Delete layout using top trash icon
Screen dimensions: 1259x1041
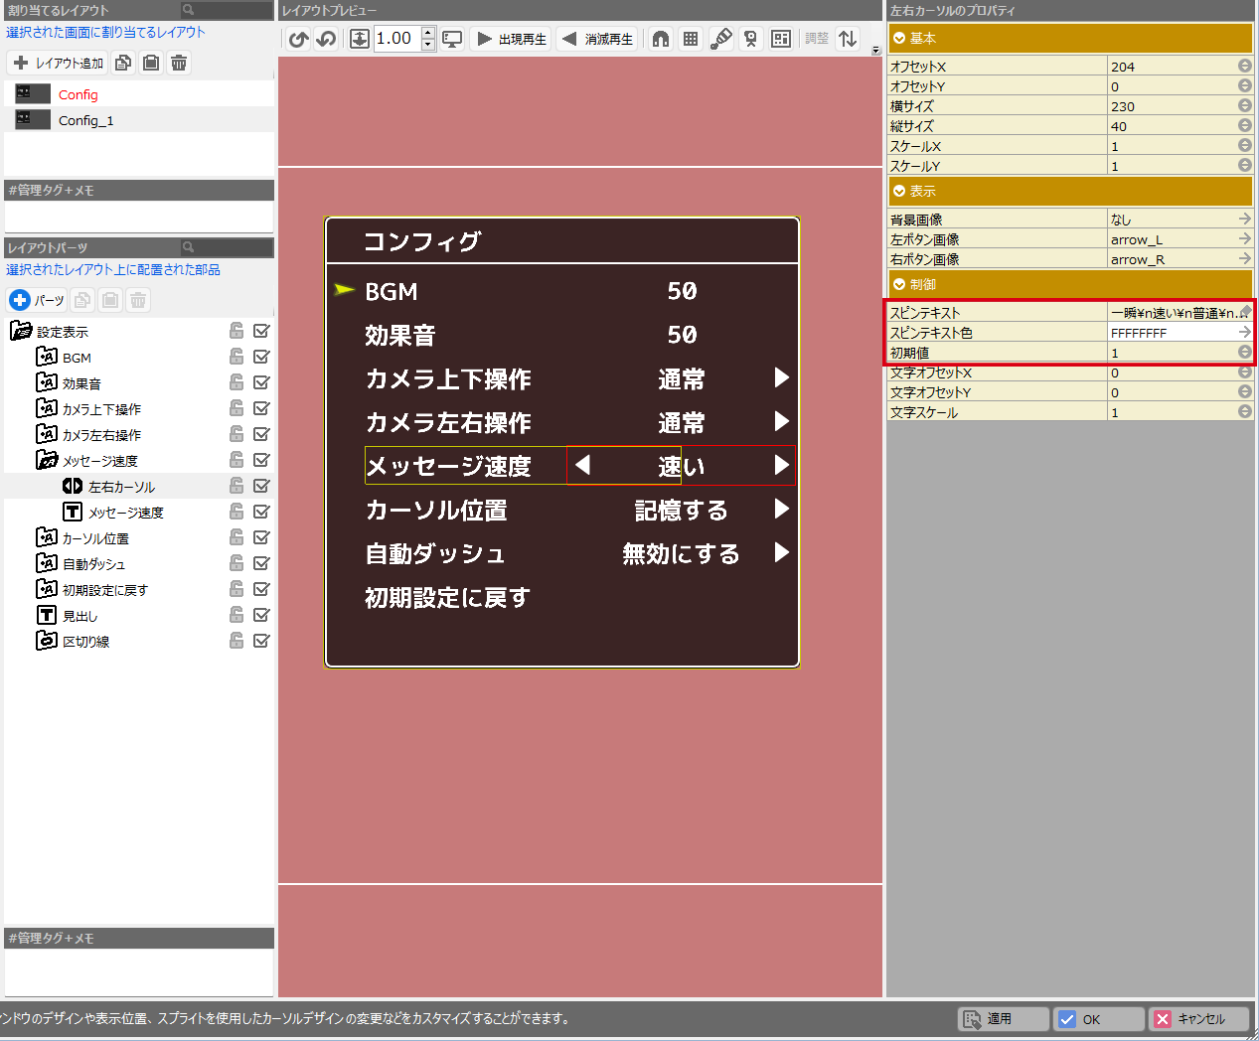(x=179, y=63)
